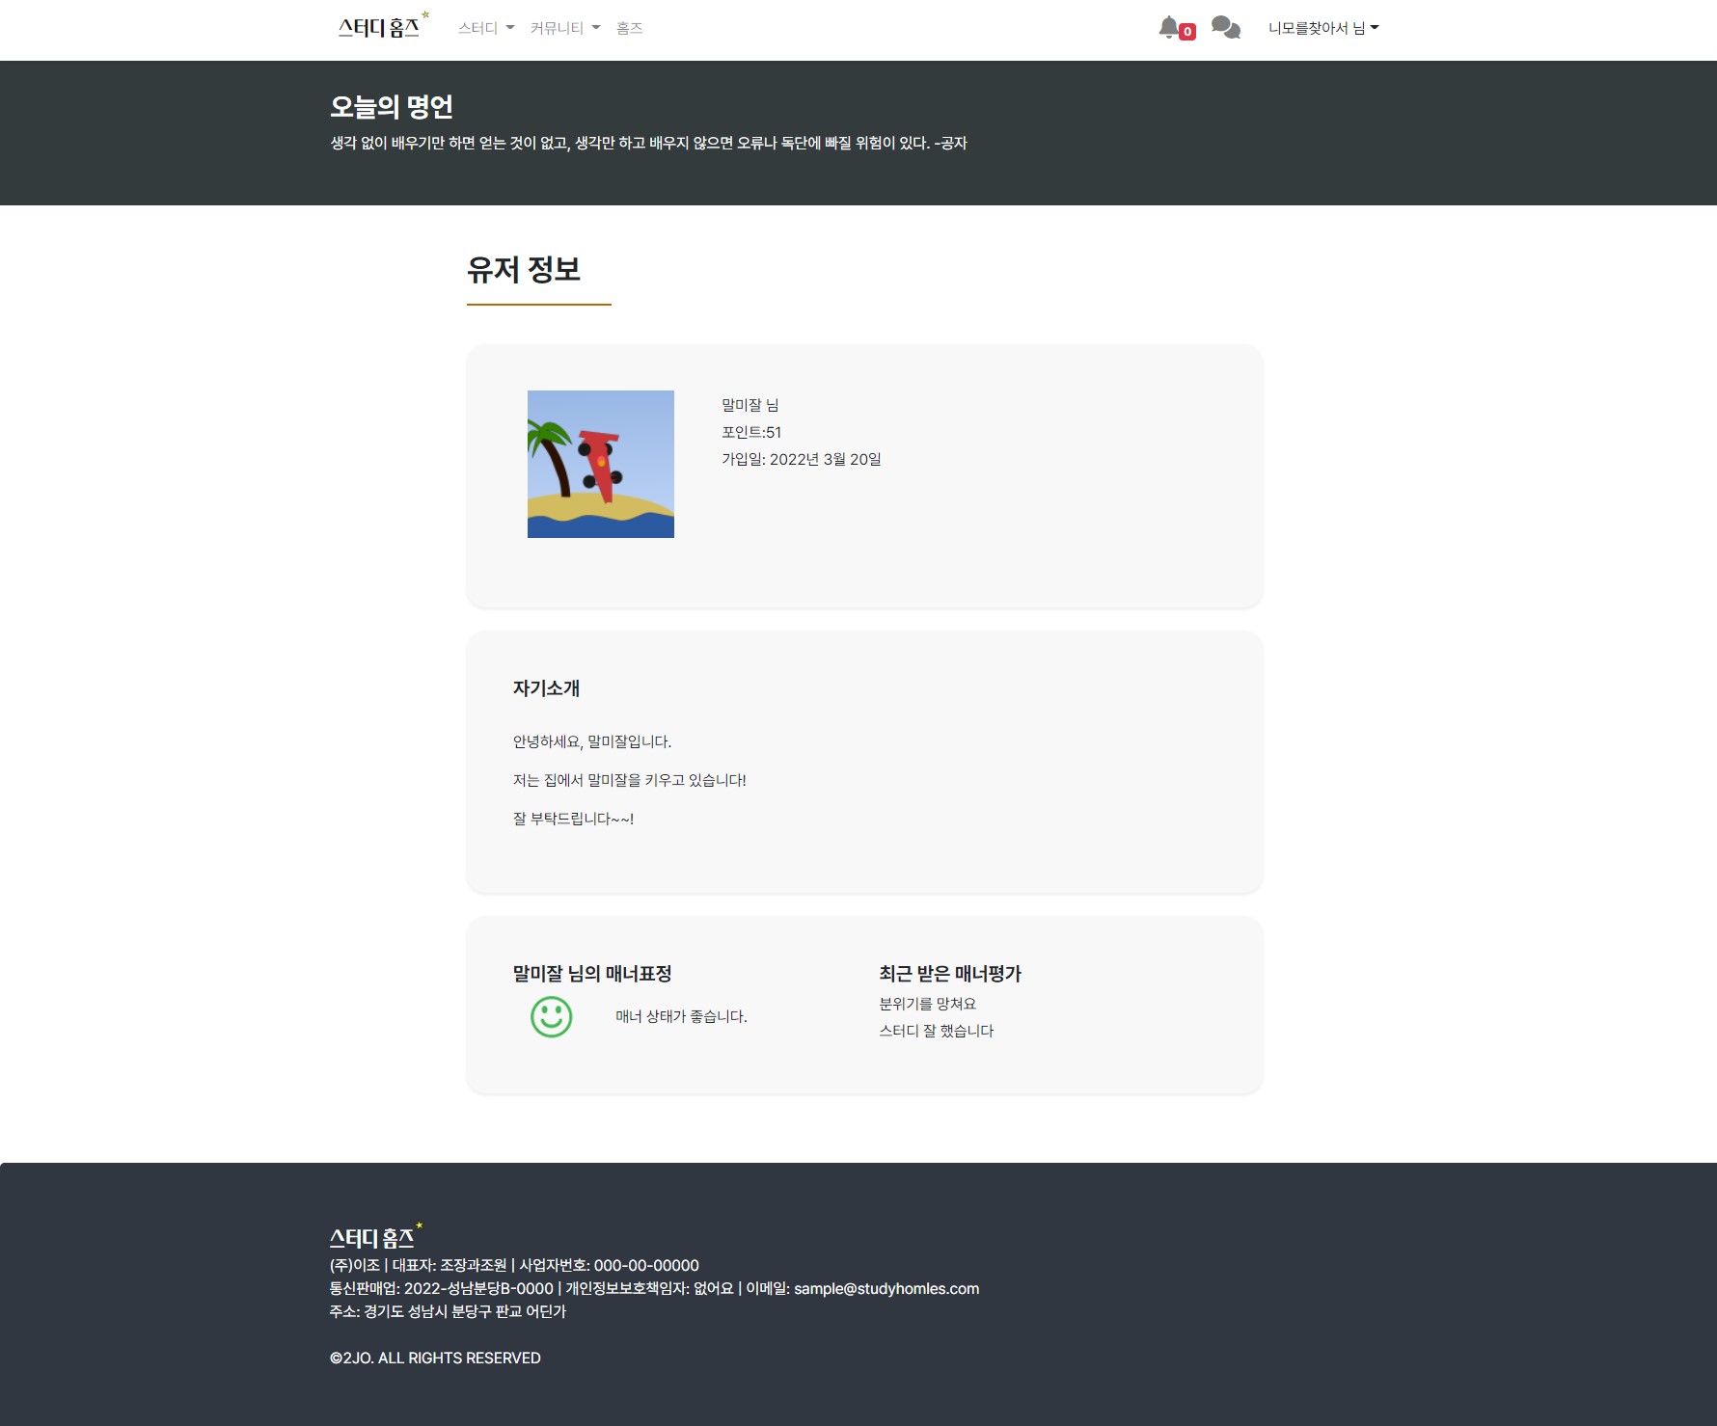
Task: Open the 니모를찾아서 님 account dropdown
Action: pyautogui.click(x=1322, y=27)
